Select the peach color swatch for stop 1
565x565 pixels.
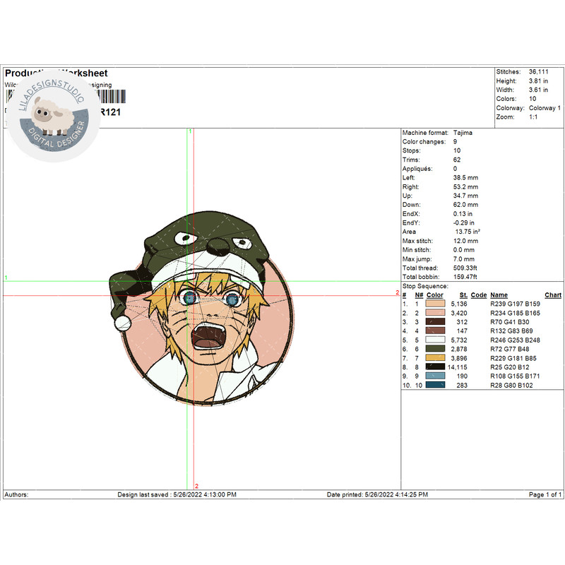(x=435, y=304)
